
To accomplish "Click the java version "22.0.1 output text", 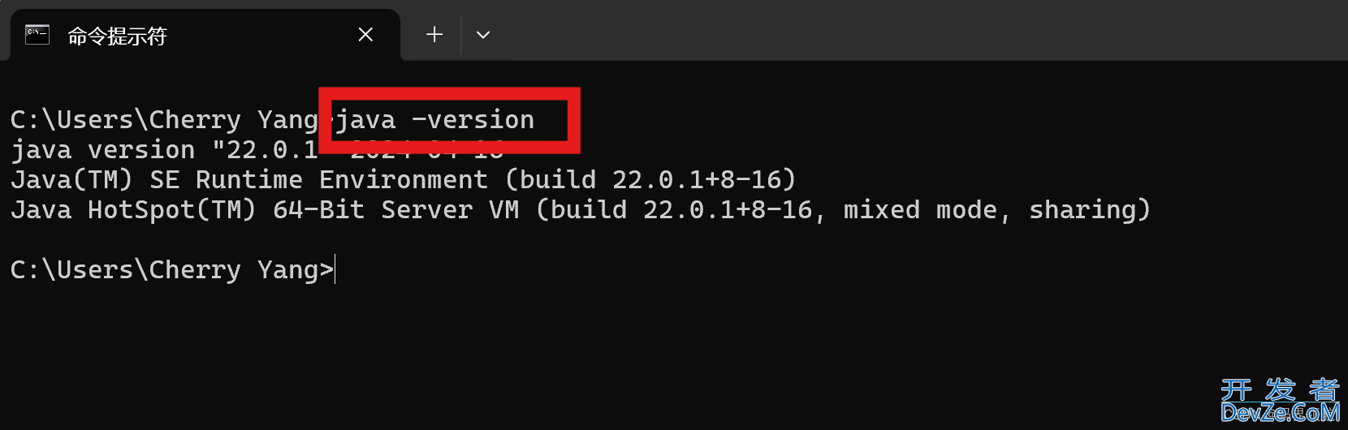I will [164, 150].
